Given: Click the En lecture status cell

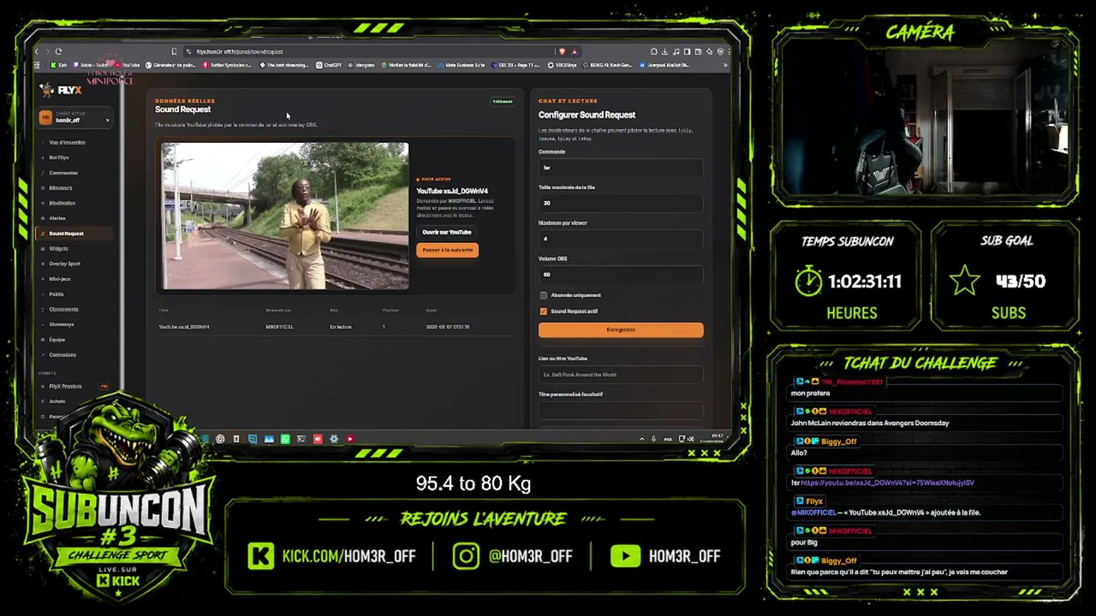Looking at the screenshot, I should 341,327.
